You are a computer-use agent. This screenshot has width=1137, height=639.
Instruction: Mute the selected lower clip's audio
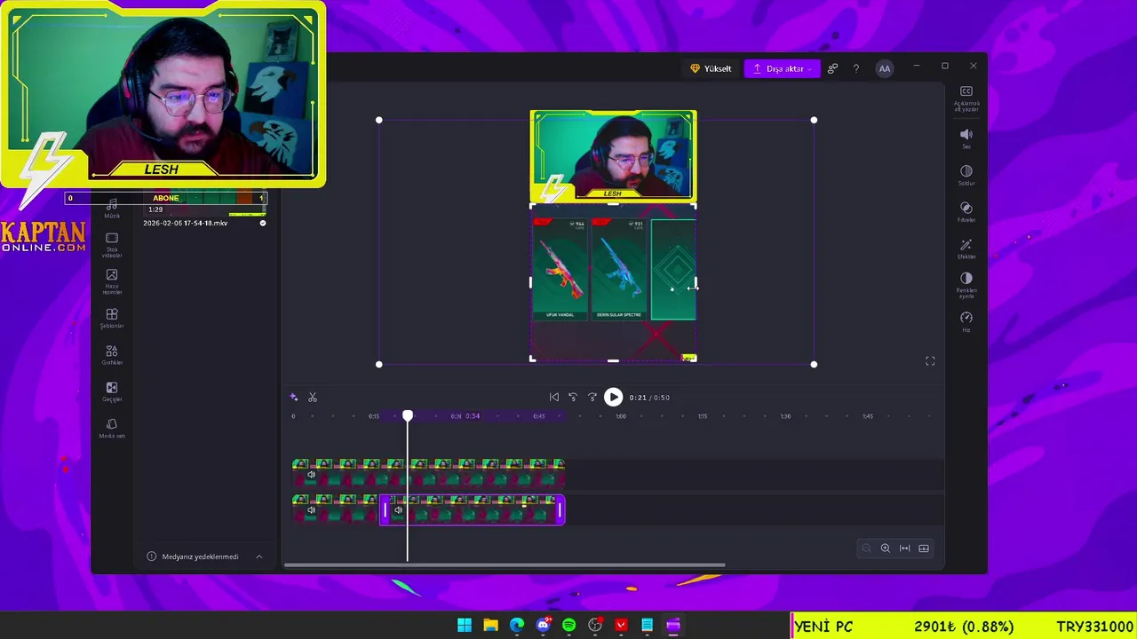pos(398,510)
